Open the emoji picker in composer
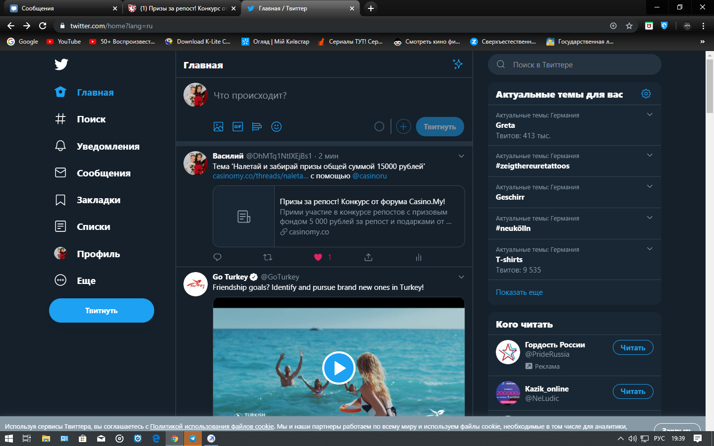The width and height of the screenshot is (714, 446). coord(276,127)
